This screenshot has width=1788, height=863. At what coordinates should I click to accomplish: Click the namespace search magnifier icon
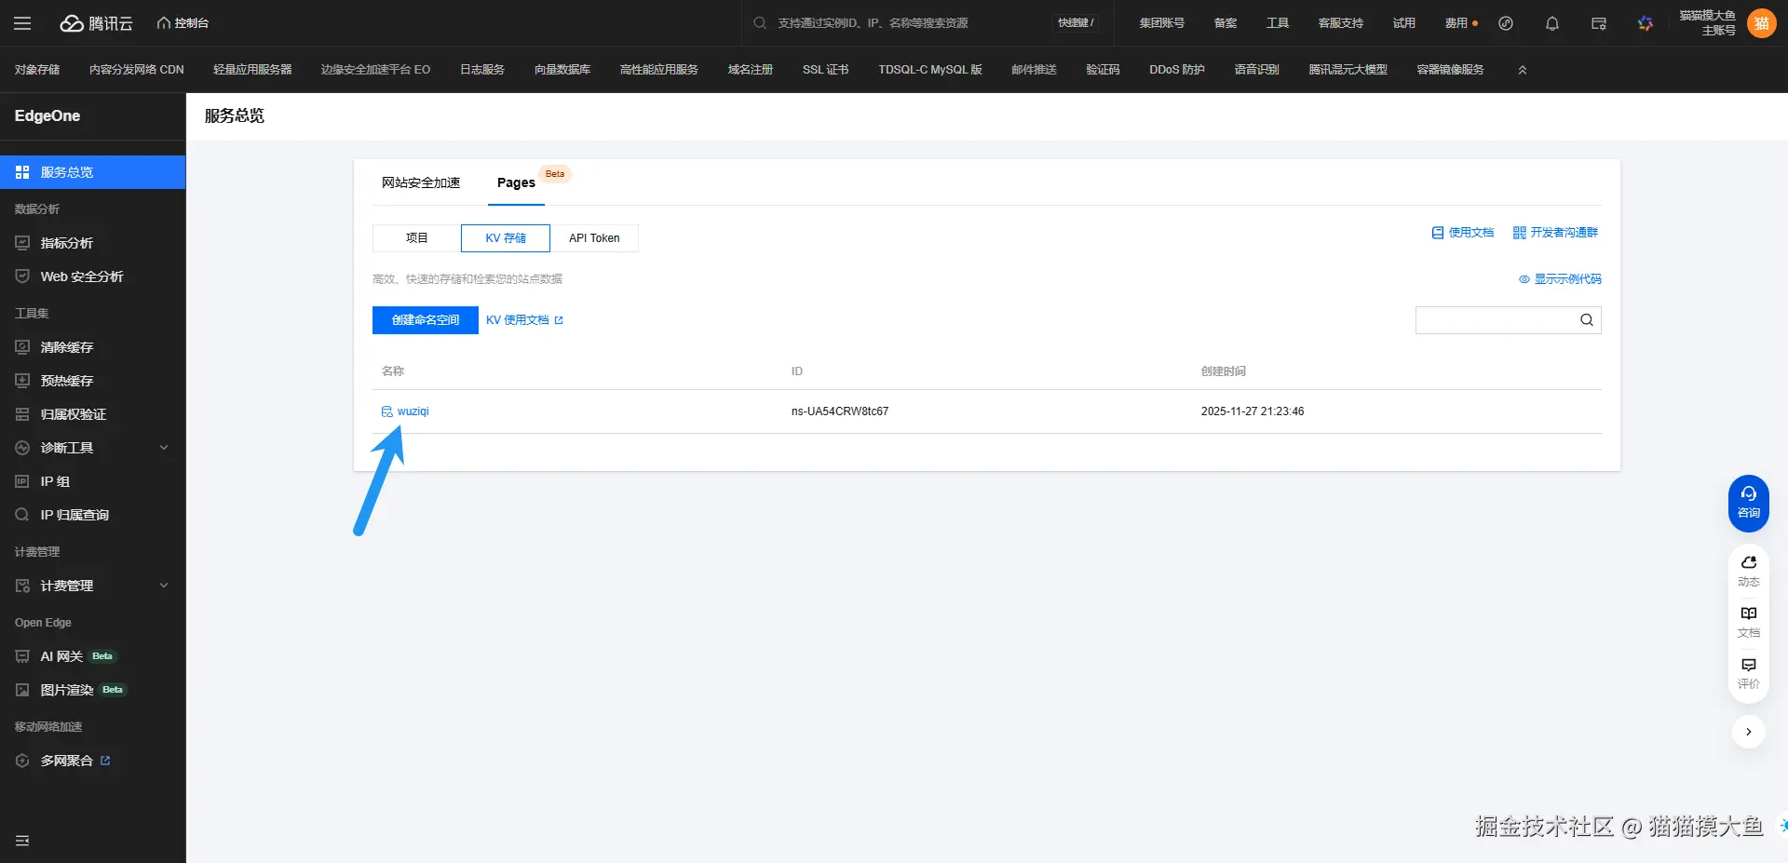[1587, 320]
